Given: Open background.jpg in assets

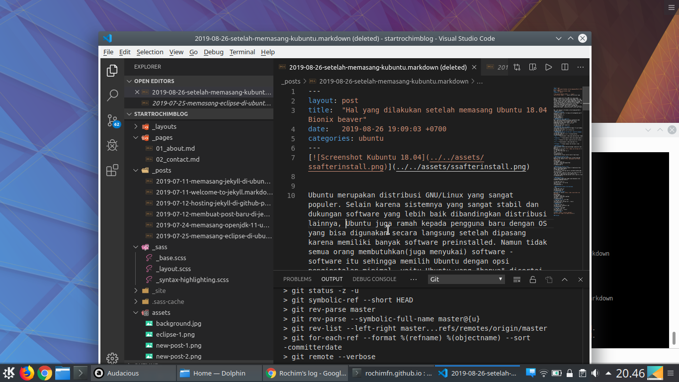Looking at the screenshot, I should pos(178,324).
